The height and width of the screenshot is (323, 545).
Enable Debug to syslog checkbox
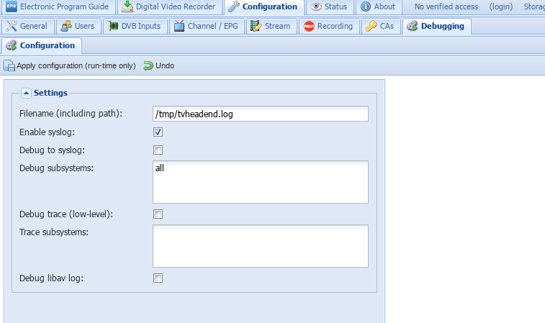158,150
